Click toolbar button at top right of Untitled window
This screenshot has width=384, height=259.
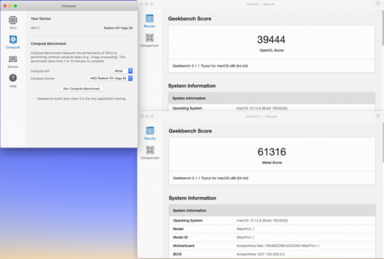coord(378,4)
